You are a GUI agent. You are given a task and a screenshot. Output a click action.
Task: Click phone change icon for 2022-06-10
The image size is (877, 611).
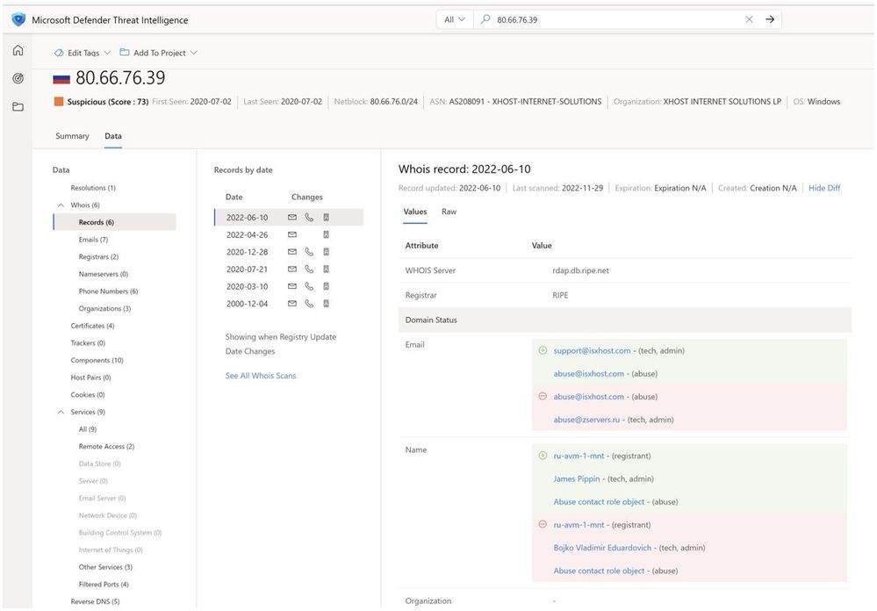click(x=309, y=217)
